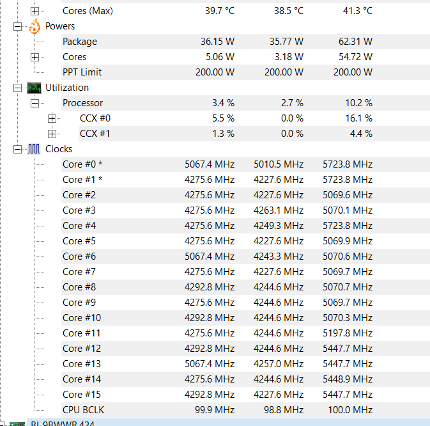
Task: Select the Utilization category label
Action: pos(67,88)
